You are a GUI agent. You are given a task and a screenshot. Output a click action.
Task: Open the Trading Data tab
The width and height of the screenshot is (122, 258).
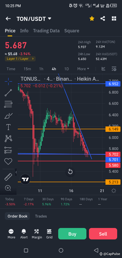[46, 31]
